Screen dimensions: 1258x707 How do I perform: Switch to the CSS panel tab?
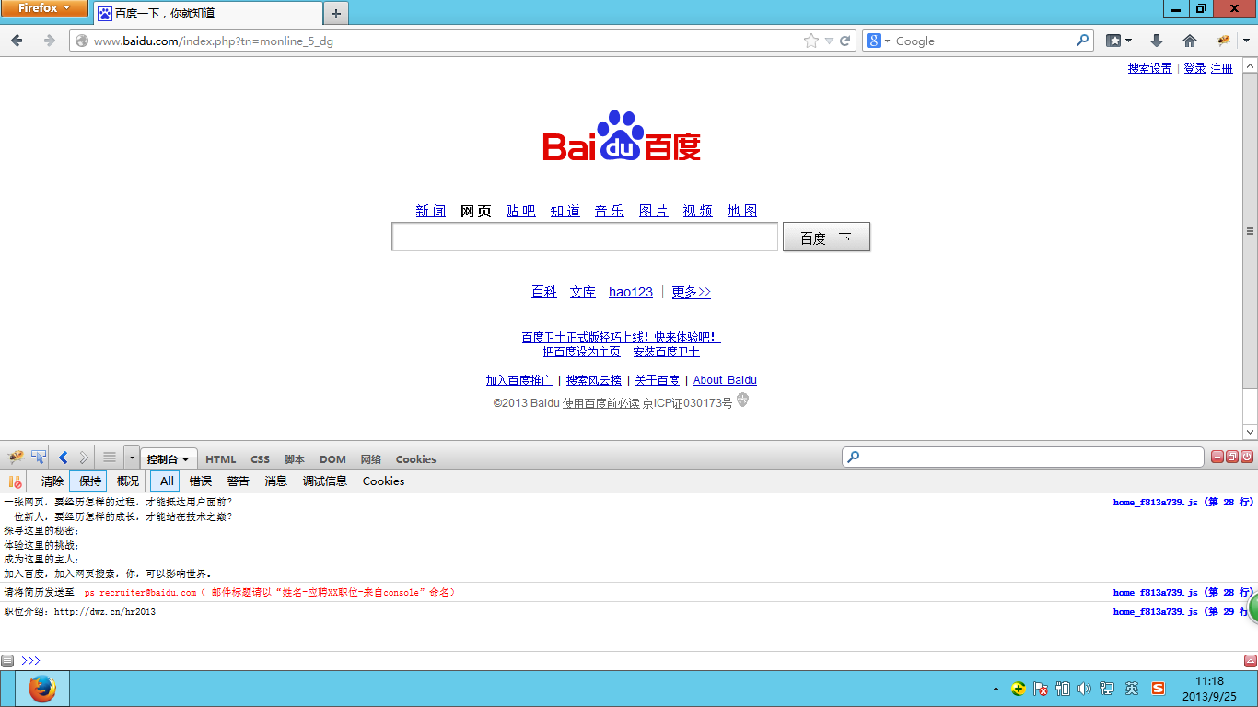coord(261,459)
